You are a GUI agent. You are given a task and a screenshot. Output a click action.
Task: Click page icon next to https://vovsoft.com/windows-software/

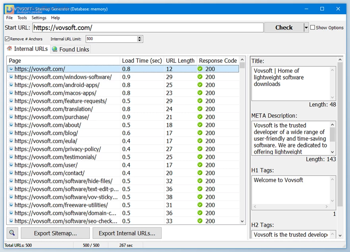(x=11, y=77)
